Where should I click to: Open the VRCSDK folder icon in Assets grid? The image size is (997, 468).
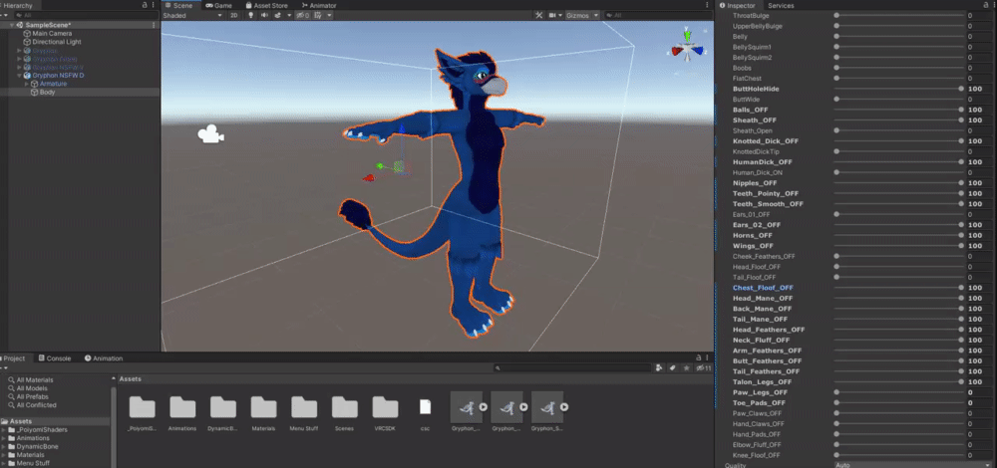pyautogui.click(x=385, y=407)
